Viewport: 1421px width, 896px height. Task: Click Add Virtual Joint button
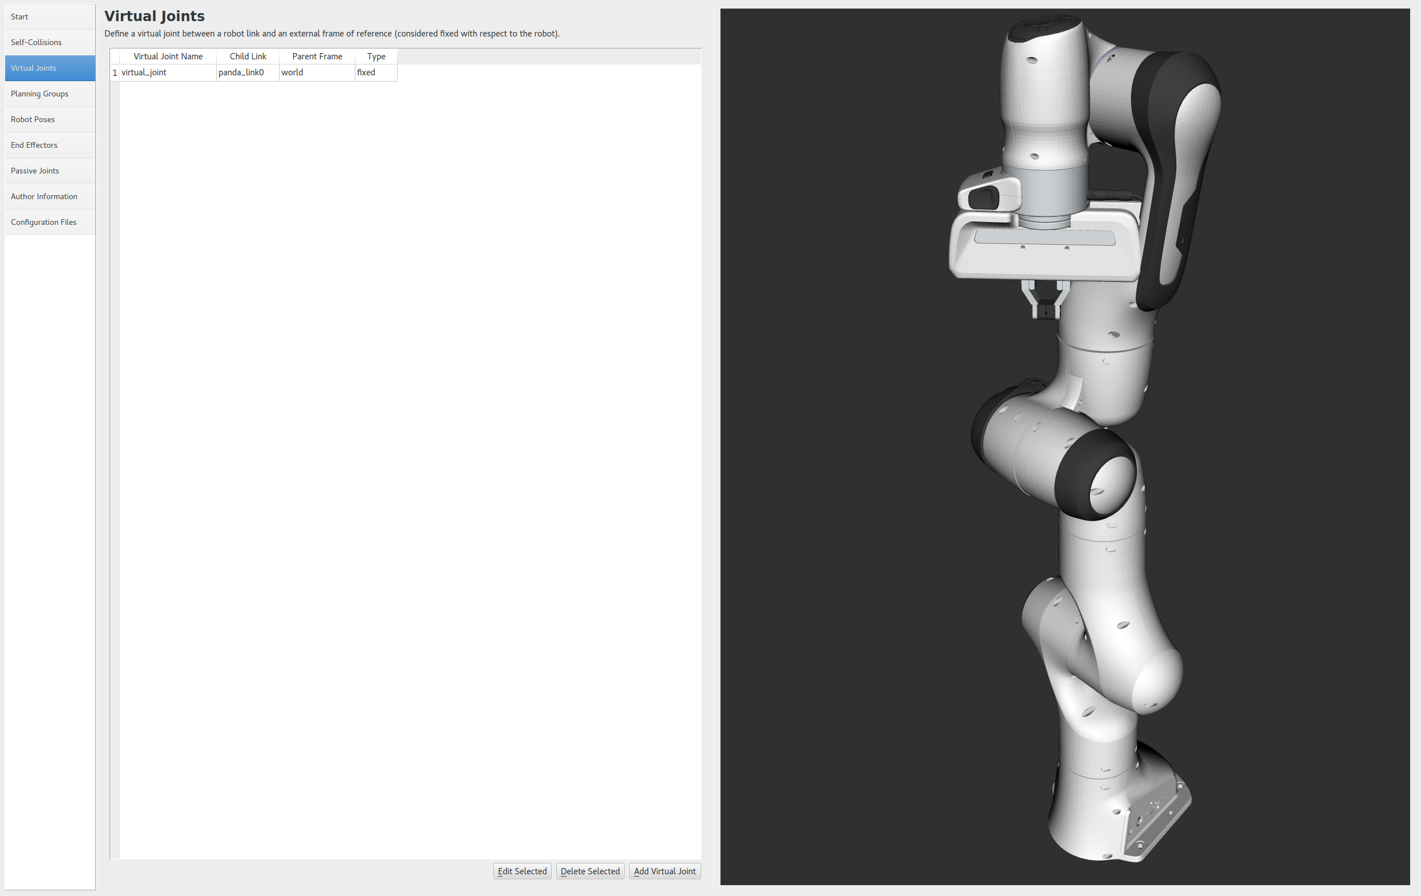(665, 871)
